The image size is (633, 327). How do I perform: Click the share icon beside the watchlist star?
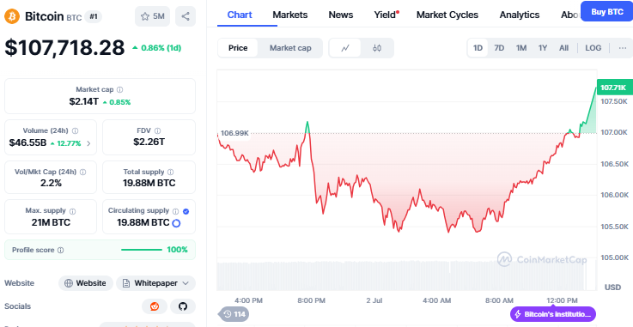click(x=186, y=16)
